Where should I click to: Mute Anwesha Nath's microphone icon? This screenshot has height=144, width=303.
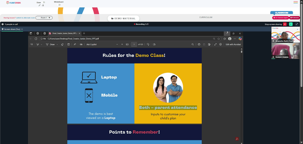(x=273, y=41)
